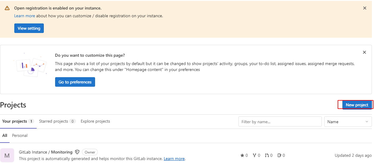Click the Monitoring project avatar letter M

pos(7,155)
